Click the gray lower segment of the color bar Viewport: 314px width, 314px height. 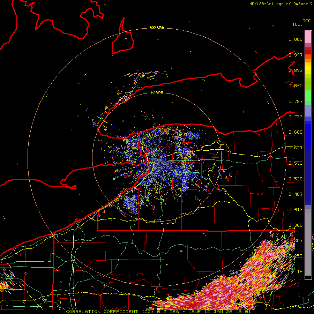[x=308, y=242]
